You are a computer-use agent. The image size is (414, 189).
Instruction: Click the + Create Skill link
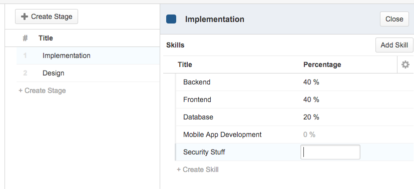198,169
